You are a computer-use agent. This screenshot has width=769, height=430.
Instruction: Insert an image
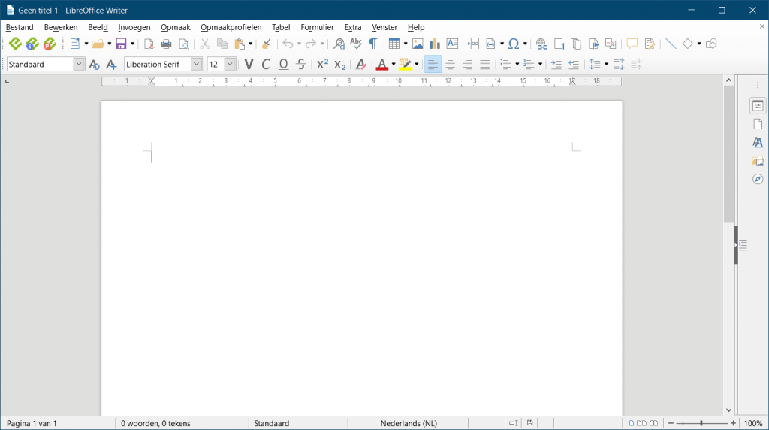point(418,44)
